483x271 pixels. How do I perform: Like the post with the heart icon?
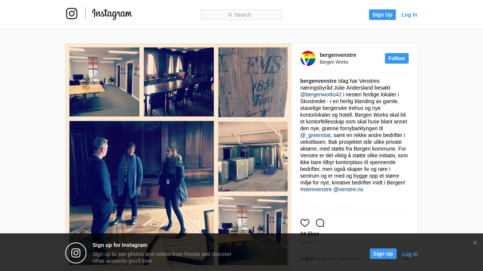click(305, 223)
